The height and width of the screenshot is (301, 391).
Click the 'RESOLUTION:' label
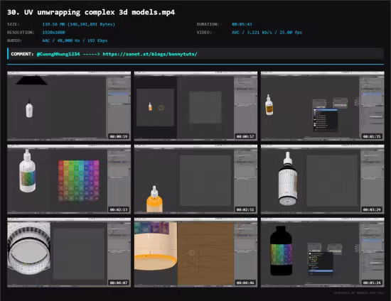point(21,33)
